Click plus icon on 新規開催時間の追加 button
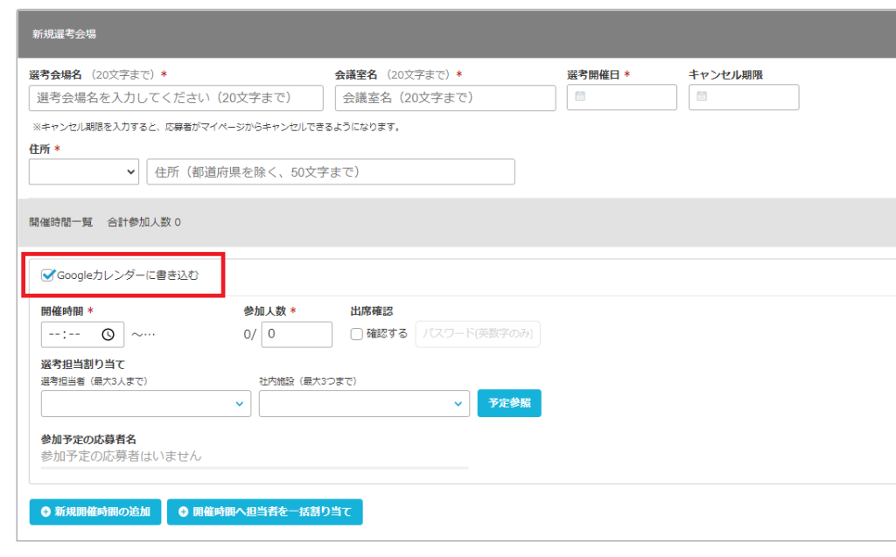 [x=44, y=512]
